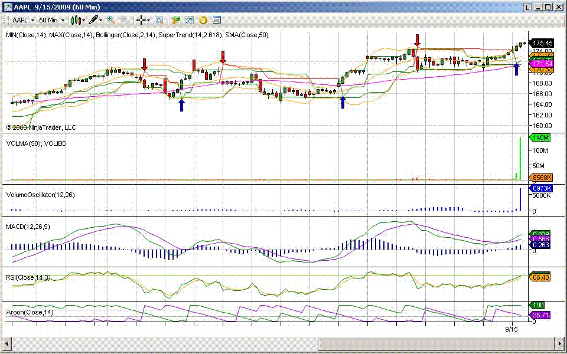Click the 164.00 price axis label

[543, 104]
